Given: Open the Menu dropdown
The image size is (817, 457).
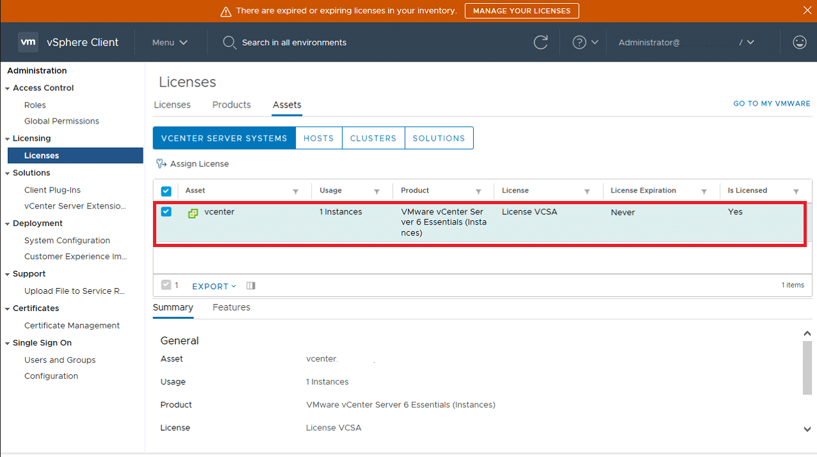Looking at the screenshot, I should 170,42.
